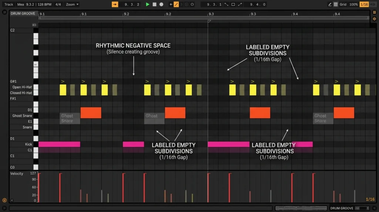Select the first pink Kick note
The height and width of the screenshot is (212, 379).
click(x=59, y=144)
